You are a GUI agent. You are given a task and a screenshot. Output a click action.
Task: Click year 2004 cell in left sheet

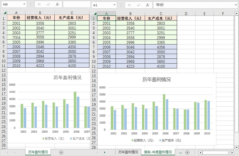click(x=16, y=37)
